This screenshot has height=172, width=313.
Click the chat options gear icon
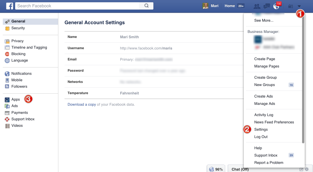[307, 169]
